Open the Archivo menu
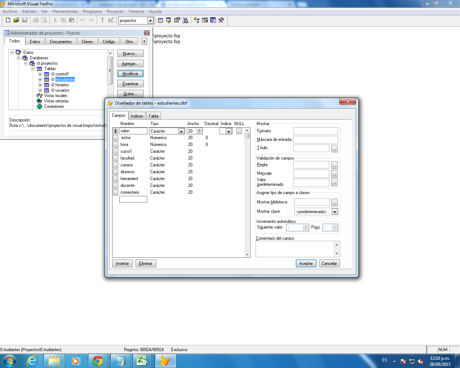 (10, 11)
